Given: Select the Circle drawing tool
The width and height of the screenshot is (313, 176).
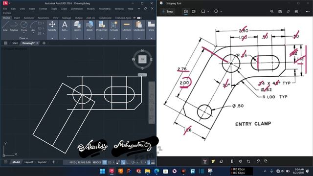Looking at the screenshot, I should pyautogui.click(x=24, y=25).
